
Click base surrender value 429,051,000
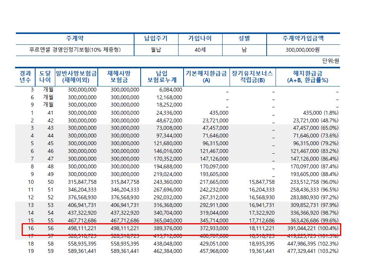click(214, 244)
